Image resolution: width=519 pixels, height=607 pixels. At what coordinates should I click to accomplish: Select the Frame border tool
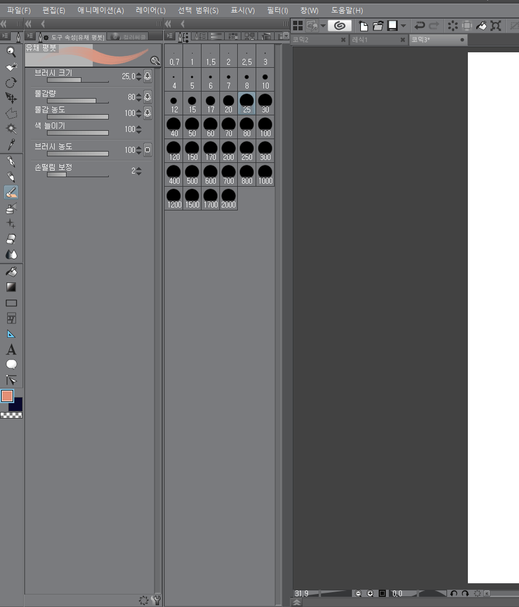click(11, 318)
